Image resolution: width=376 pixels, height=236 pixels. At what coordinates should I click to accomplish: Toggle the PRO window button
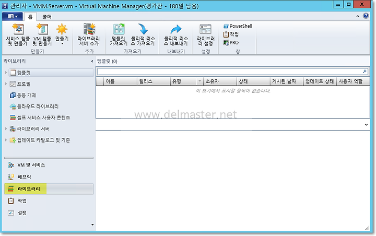(231, 43)
